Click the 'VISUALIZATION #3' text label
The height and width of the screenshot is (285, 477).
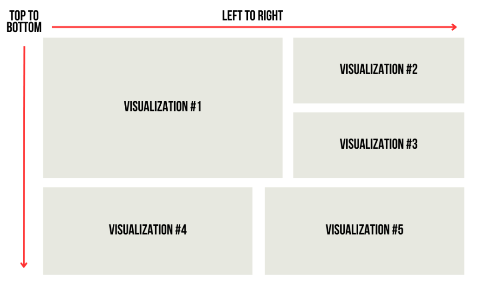click(x=379, y=144)
